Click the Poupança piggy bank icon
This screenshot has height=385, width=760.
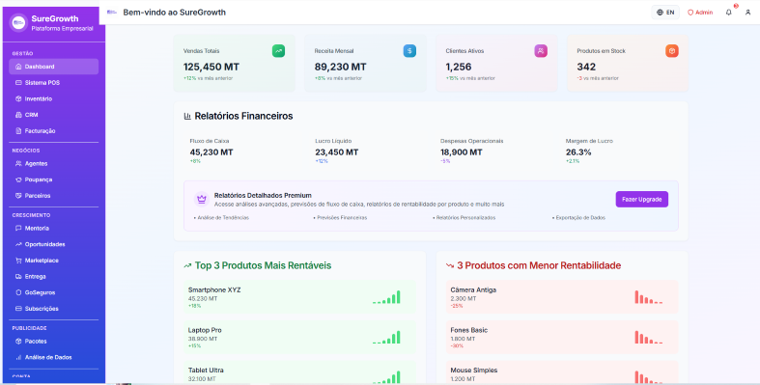pyautogui.click(x=18, y=179)
